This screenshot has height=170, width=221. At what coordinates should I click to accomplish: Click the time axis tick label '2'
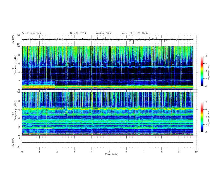click(57, 152)
